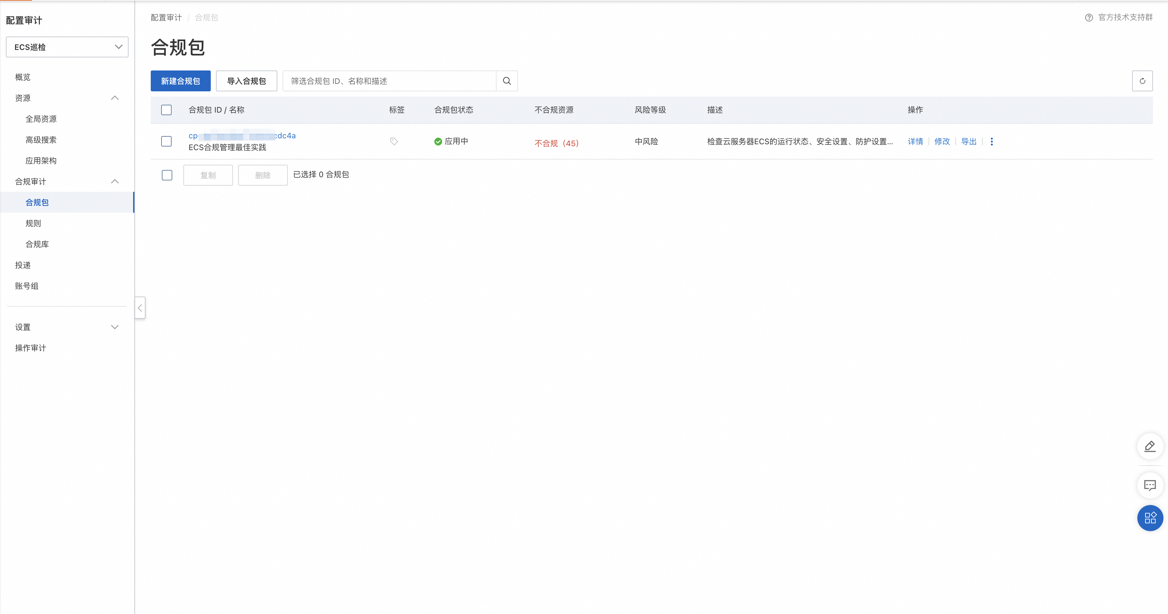This screenshot has height=614, width=1168.
Task: Open the ECS巡检 account group dropdown
Action: click(67, 47)
